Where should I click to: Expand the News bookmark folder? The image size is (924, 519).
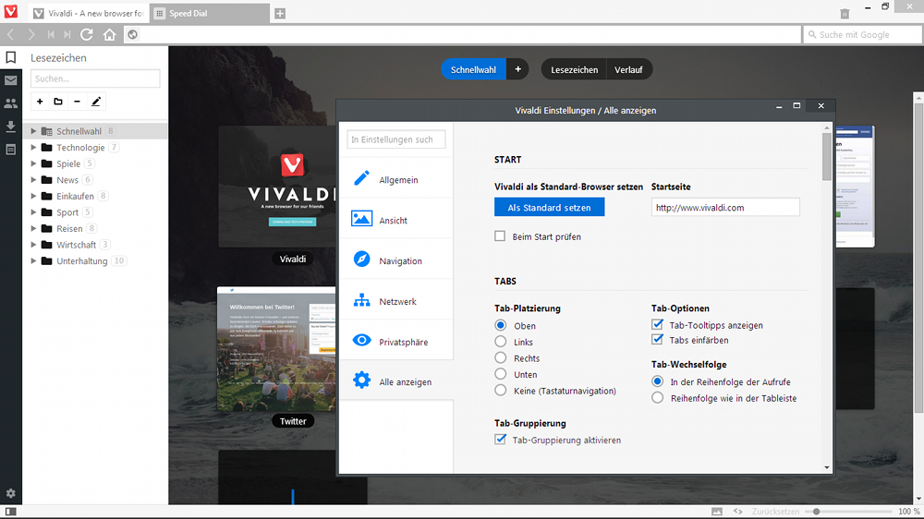coord(33,180)
